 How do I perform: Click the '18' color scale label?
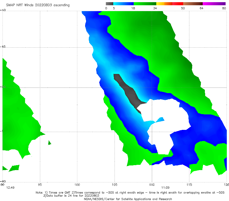133,8
